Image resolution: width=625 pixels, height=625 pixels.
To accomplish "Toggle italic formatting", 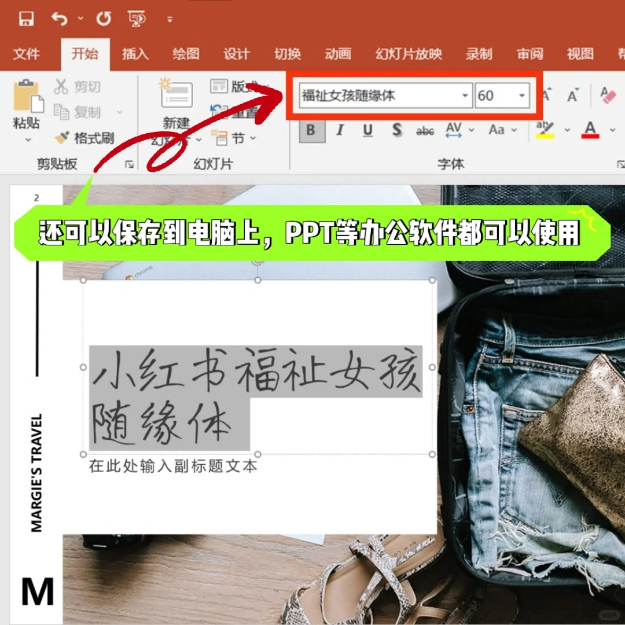I will tap(340, 131).
